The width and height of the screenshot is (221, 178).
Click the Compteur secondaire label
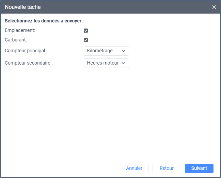(x=29, y=63)
